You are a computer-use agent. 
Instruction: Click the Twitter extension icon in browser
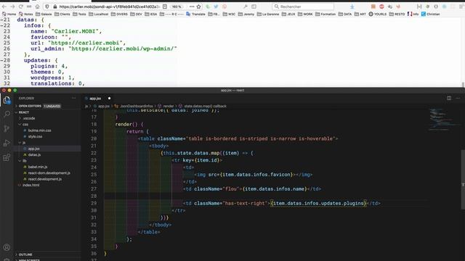(216, 7)
